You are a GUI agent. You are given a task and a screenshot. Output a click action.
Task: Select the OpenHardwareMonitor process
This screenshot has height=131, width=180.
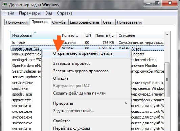(27, 65)
